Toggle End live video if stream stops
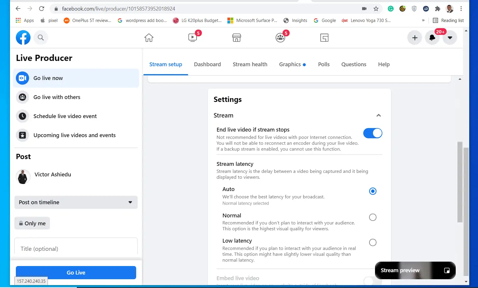This screenshot has height=288, width=478. [373, 133]
